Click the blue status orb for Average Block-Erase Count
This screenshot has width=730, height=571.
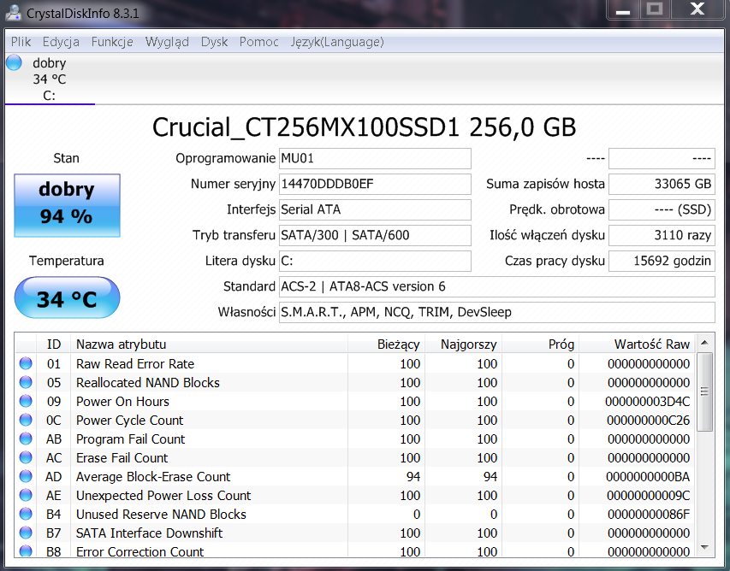(26, 476)
